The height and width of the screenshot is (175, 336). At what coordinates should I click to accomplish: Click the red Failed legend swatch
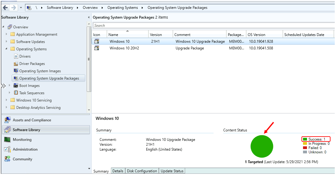305,148
